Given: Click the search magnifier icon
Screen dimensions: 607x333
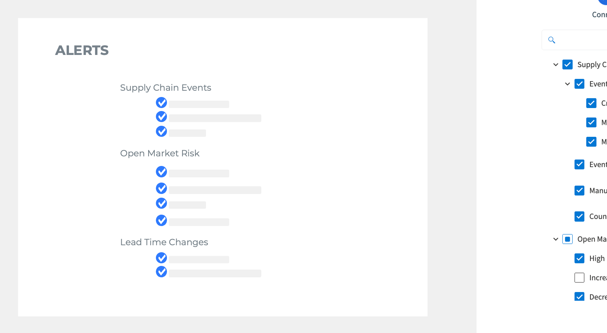Looking at the screenshot, I should click(x=551, y=40).
